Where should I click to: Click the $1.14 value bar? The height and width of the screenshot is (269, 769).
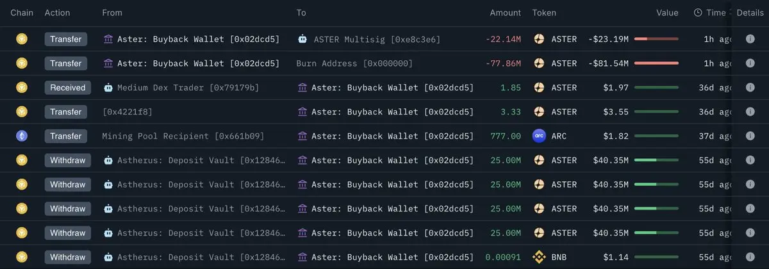point(656,257)
